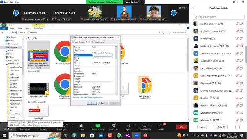Image resolution: width=247 pixels, height=139 pixels.
Task: Toggle mute for Forhad hossain CP-2332
Action: click(x=237, y=31)
